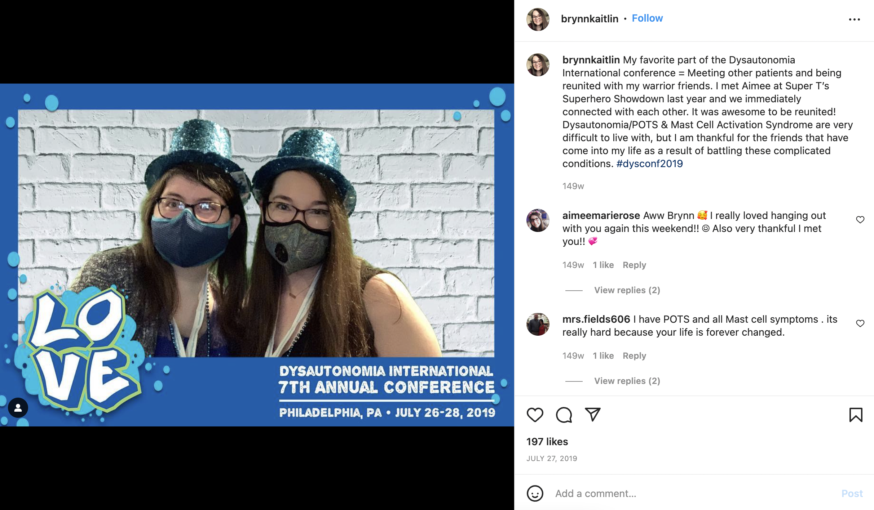Show tagged people icon on photo
874x510 pixels.
(x=18, y=408)
